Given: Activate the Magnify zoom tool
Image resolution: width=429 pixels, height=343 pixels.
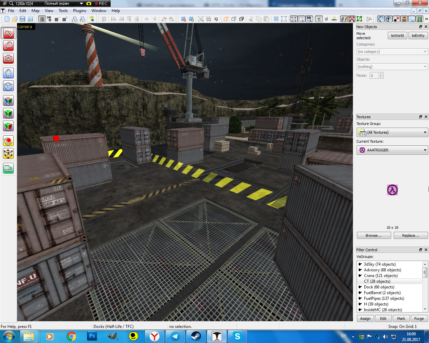Looking at the screenshot, I should 8,46.
